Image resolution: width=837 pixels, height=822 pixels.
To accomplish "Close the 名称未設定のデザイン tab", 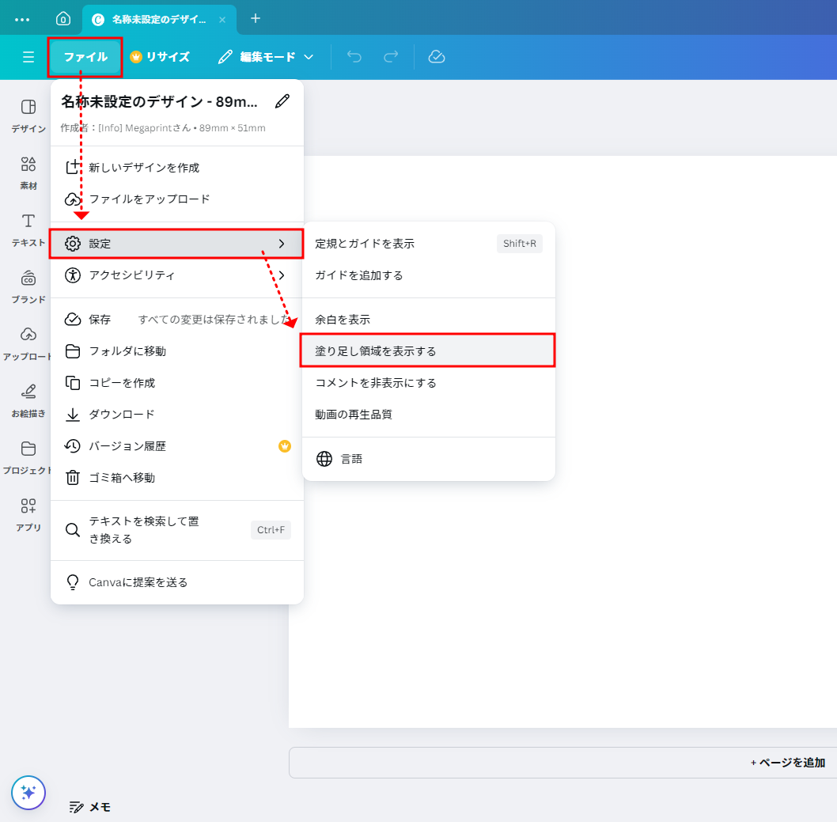I will (x=222, y=20).
